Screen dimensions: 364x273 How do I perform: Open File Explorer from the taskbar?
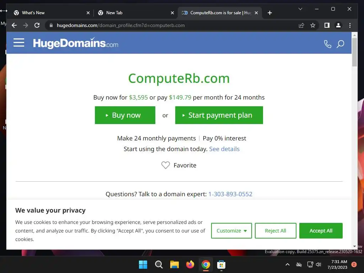174,264
